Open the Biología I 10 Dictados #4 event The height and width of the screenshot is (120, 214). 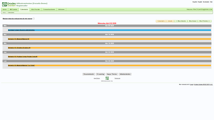tap(19, 48)
